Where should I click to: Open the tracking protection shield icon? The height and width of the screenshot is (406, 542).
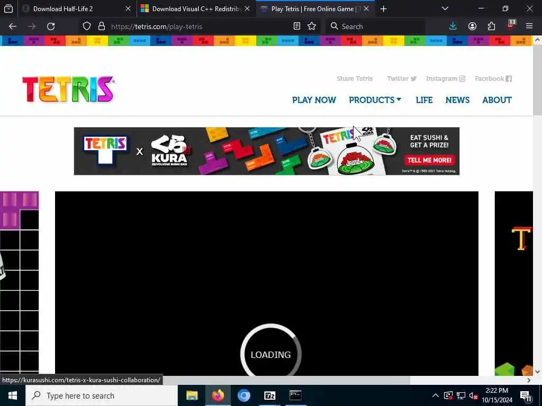[87, 26]
